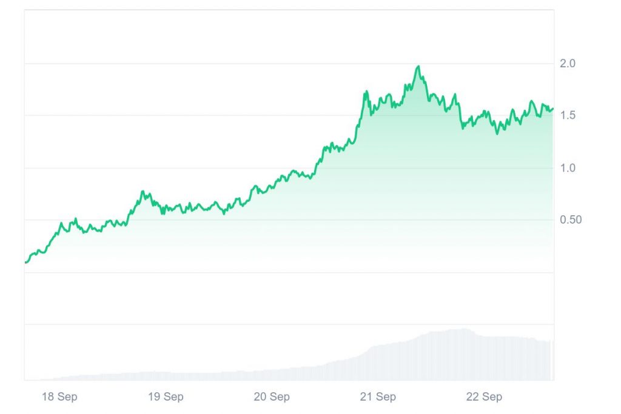Click the 2.0 price axis label
The width and height of the screenshot is (621, 414).
(x=568, y=64)
